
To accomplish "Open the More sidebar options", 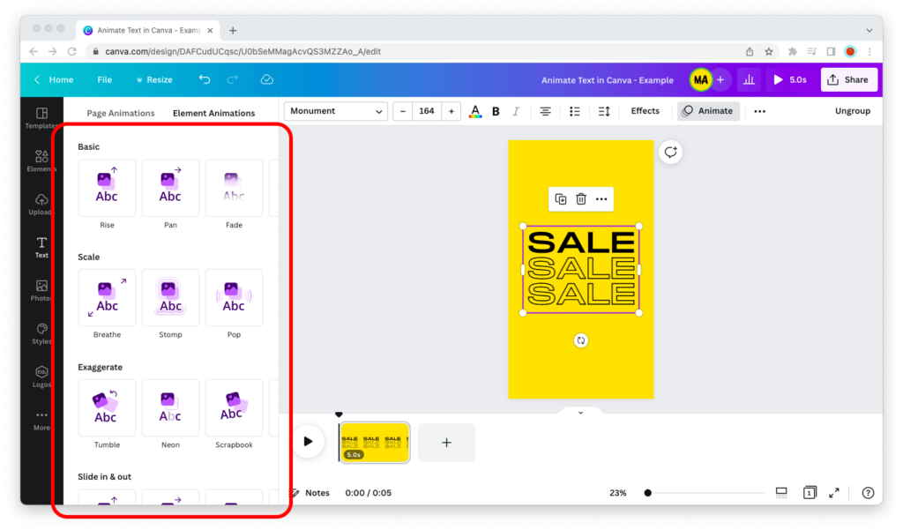I will click(41, 421).
